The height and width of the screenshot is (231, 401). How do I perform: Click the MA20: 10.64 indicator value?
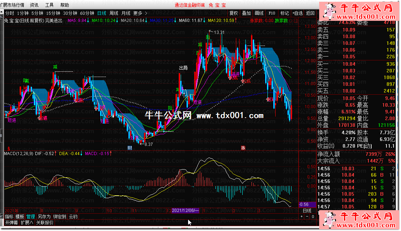click(x=132, y=20)
